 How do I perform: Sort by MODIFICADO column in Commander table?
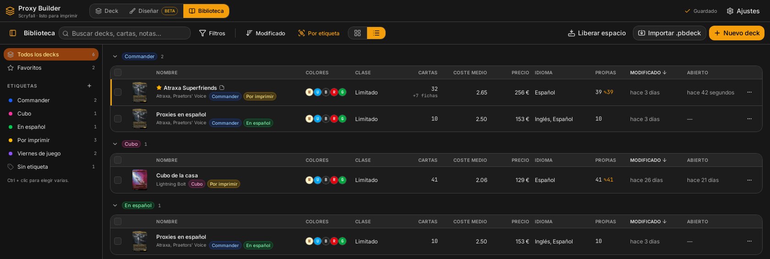pos(648,72)
